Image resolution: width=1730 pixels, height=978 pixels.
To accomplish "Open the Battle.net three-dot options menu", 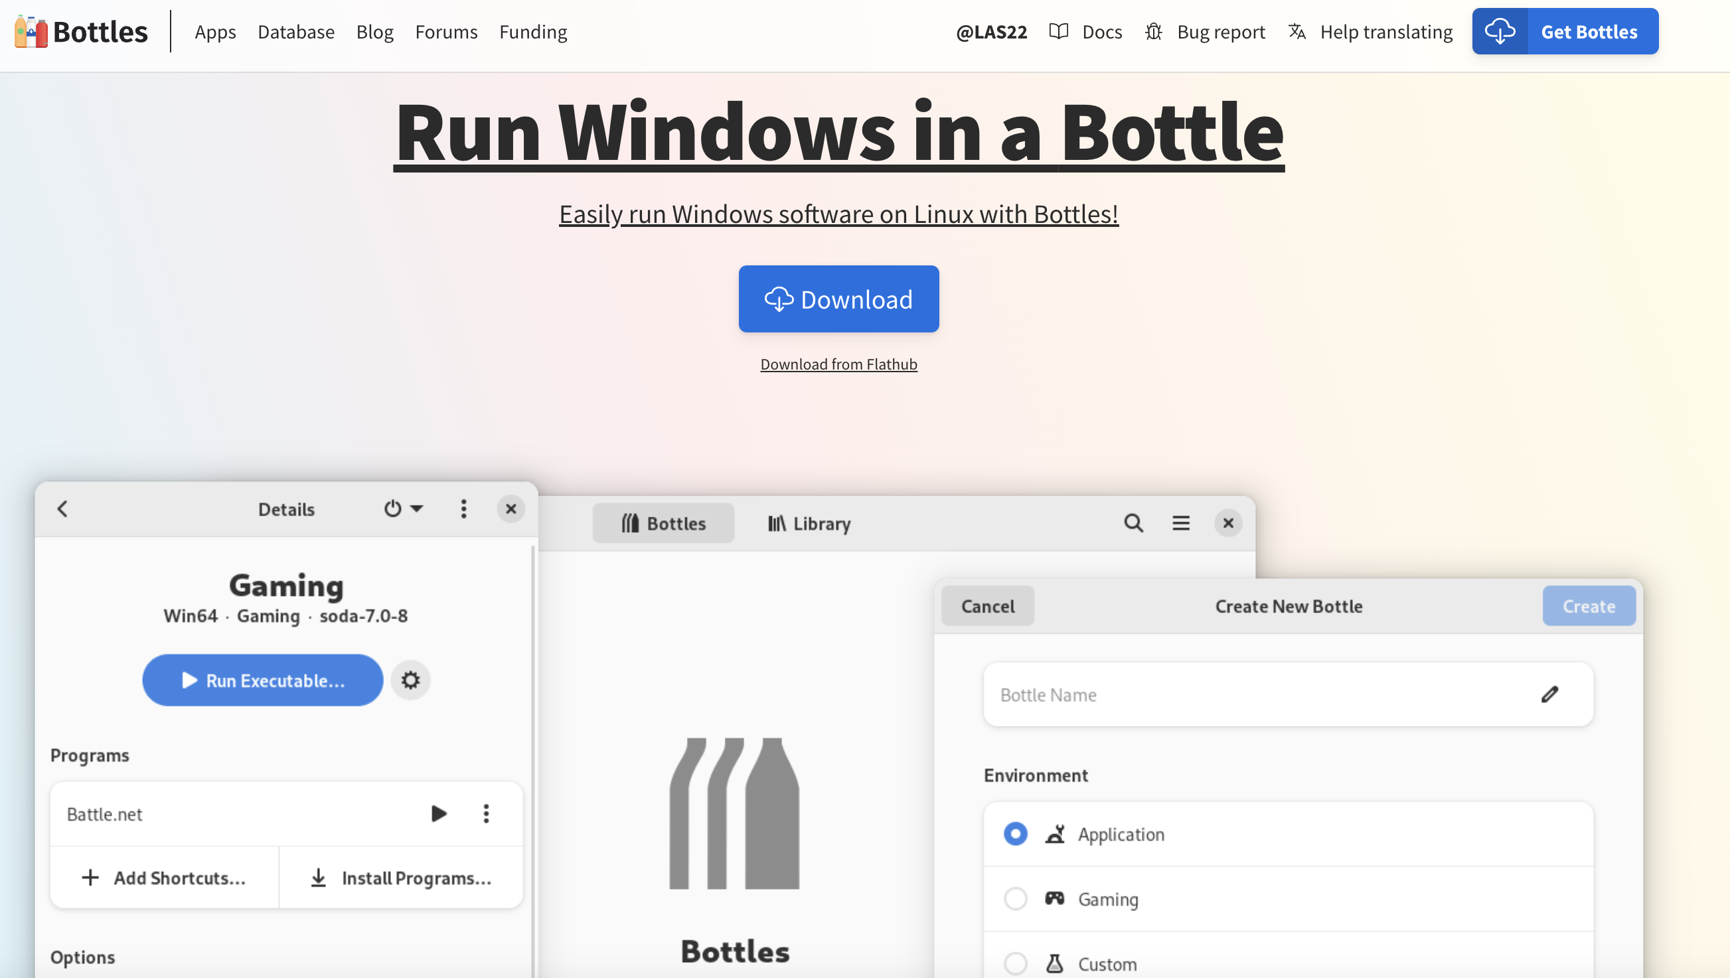I will click(x=487, y=814).
